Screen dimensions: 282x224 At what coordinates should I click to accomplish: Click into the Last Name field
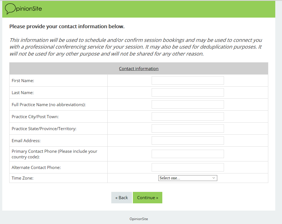(x=188, y=92)
